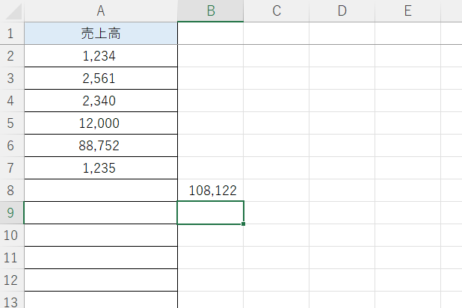Select row 10 header
462x308 pixels.
coord(12,235)
